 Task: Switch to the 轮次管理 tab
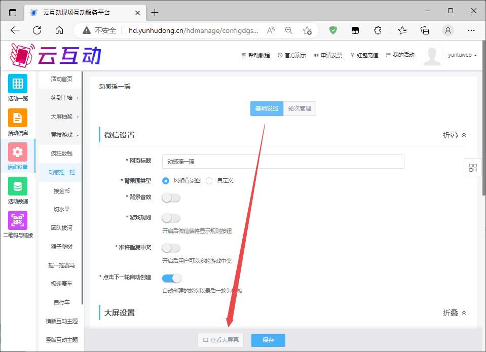pyautogui.click(x=300, y=108)
